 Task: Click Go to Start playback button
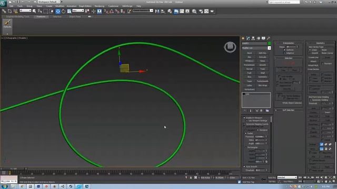300,177
